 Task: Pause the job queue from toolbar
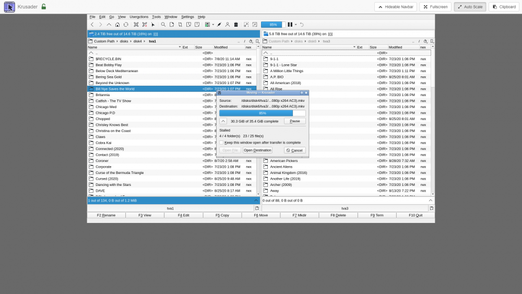click(290, 25)
